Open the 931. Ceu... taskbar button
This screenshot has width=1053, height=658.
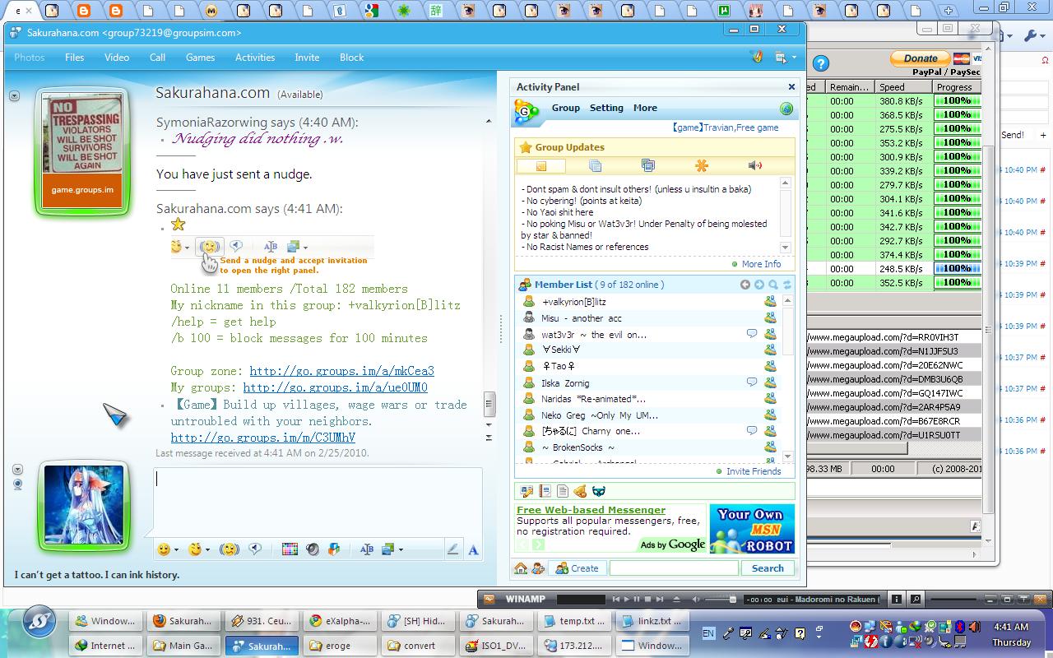pos(263,621)
